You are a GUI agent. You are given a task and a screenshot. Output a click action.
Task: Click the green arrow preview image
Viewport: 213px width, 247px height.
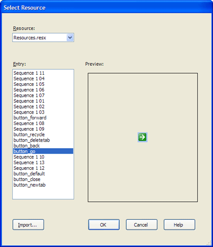pos(142,137)
